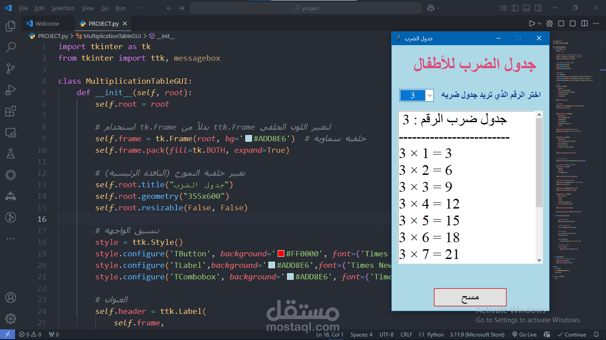Click the #ADD8E6 swatch on line 21
The width and height of the screenshot is (606, 340).
click(290, 277)
